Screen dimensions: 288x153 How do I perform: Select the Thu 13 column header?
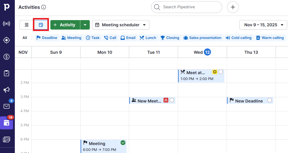(x=251, y=52)
